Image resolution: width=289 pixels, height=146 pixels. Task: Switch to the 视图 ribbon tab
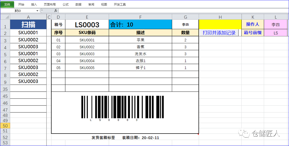104,5
